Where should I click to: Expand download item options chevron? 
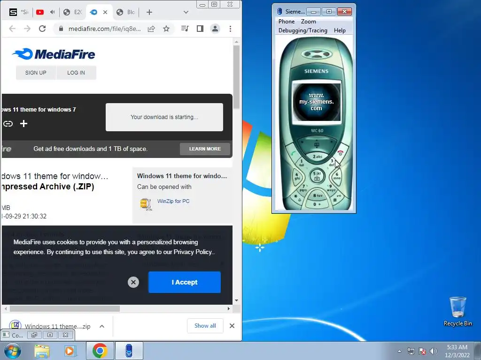tap(102, 326)
